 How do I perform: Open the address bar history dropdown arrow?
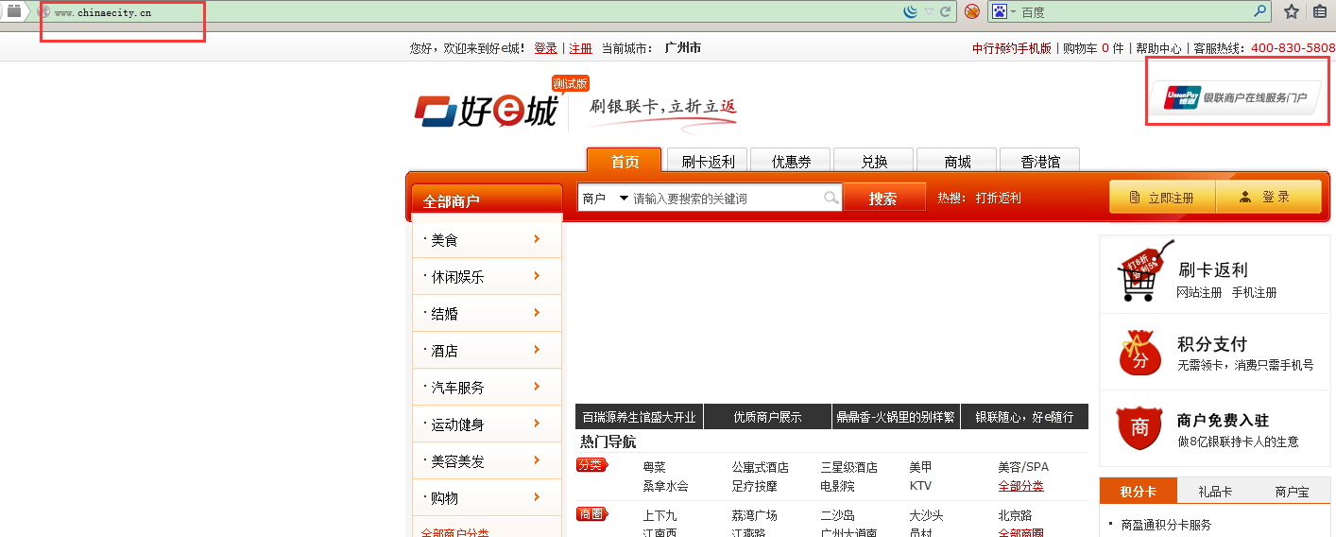(929, 11)
